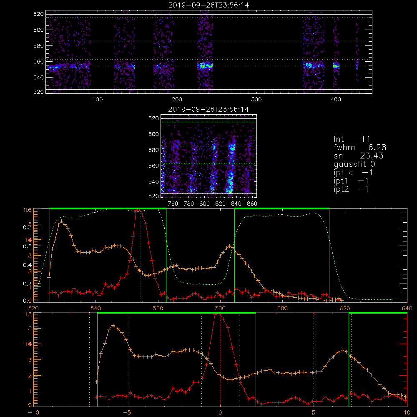417x417 pixels.
Task: Click x-axis label 860 on middle image
Action: pos(252,204)
